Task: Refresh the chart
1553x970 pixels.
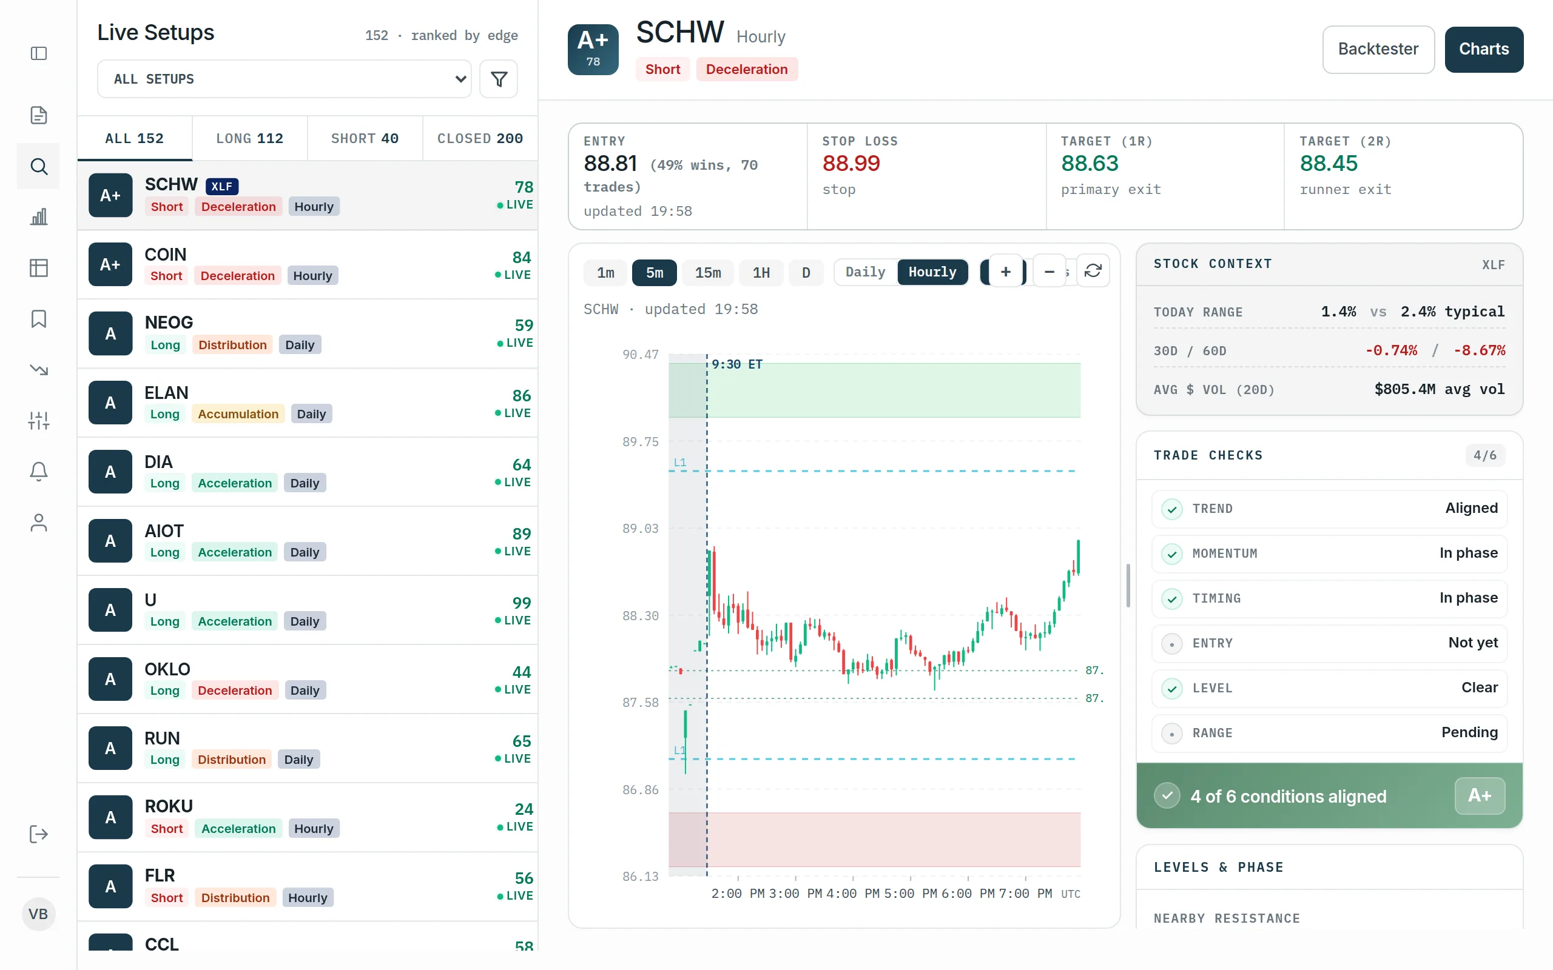Action: click(1093, 272)
